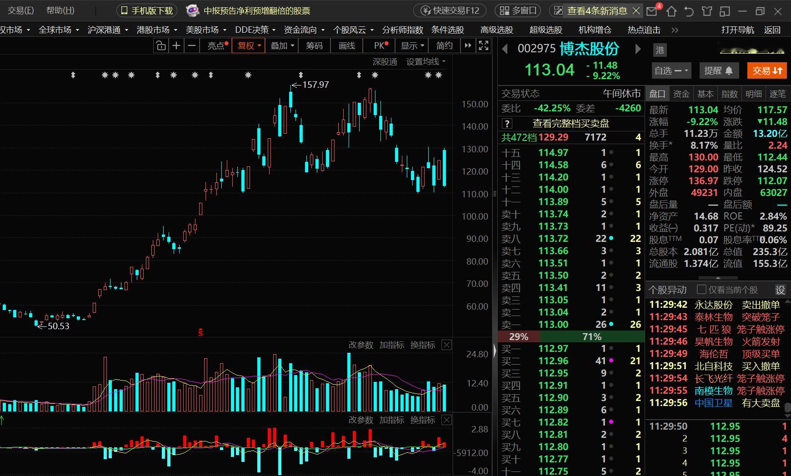Click the orange 交易 button
791x476 pixels.
click(x=767, y=70)
